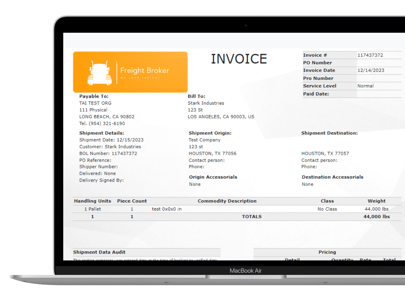
Task: Click the Service Level value Normal
Action: 365,86
